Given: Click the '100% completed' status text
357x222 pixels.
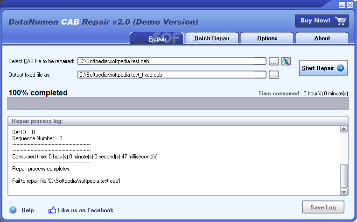Looking at the screenshot, I should pos(38,93).
